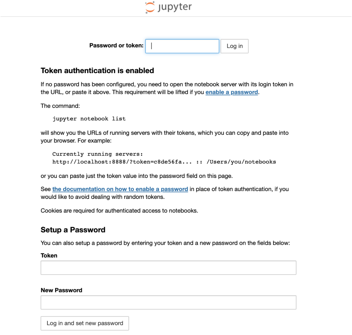This screenshot has width=352, height=335.
Task: Click the "Setup a Password" heading
Action: point(73,230)
